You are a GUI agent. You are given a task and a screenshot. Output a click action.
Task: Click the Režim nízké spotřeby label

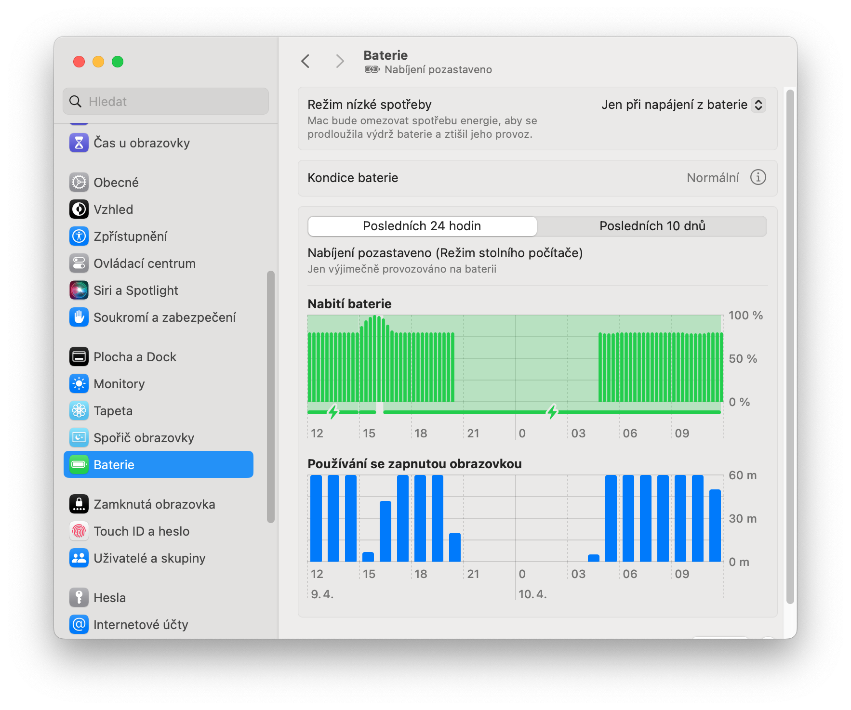(x=370, y=105)
